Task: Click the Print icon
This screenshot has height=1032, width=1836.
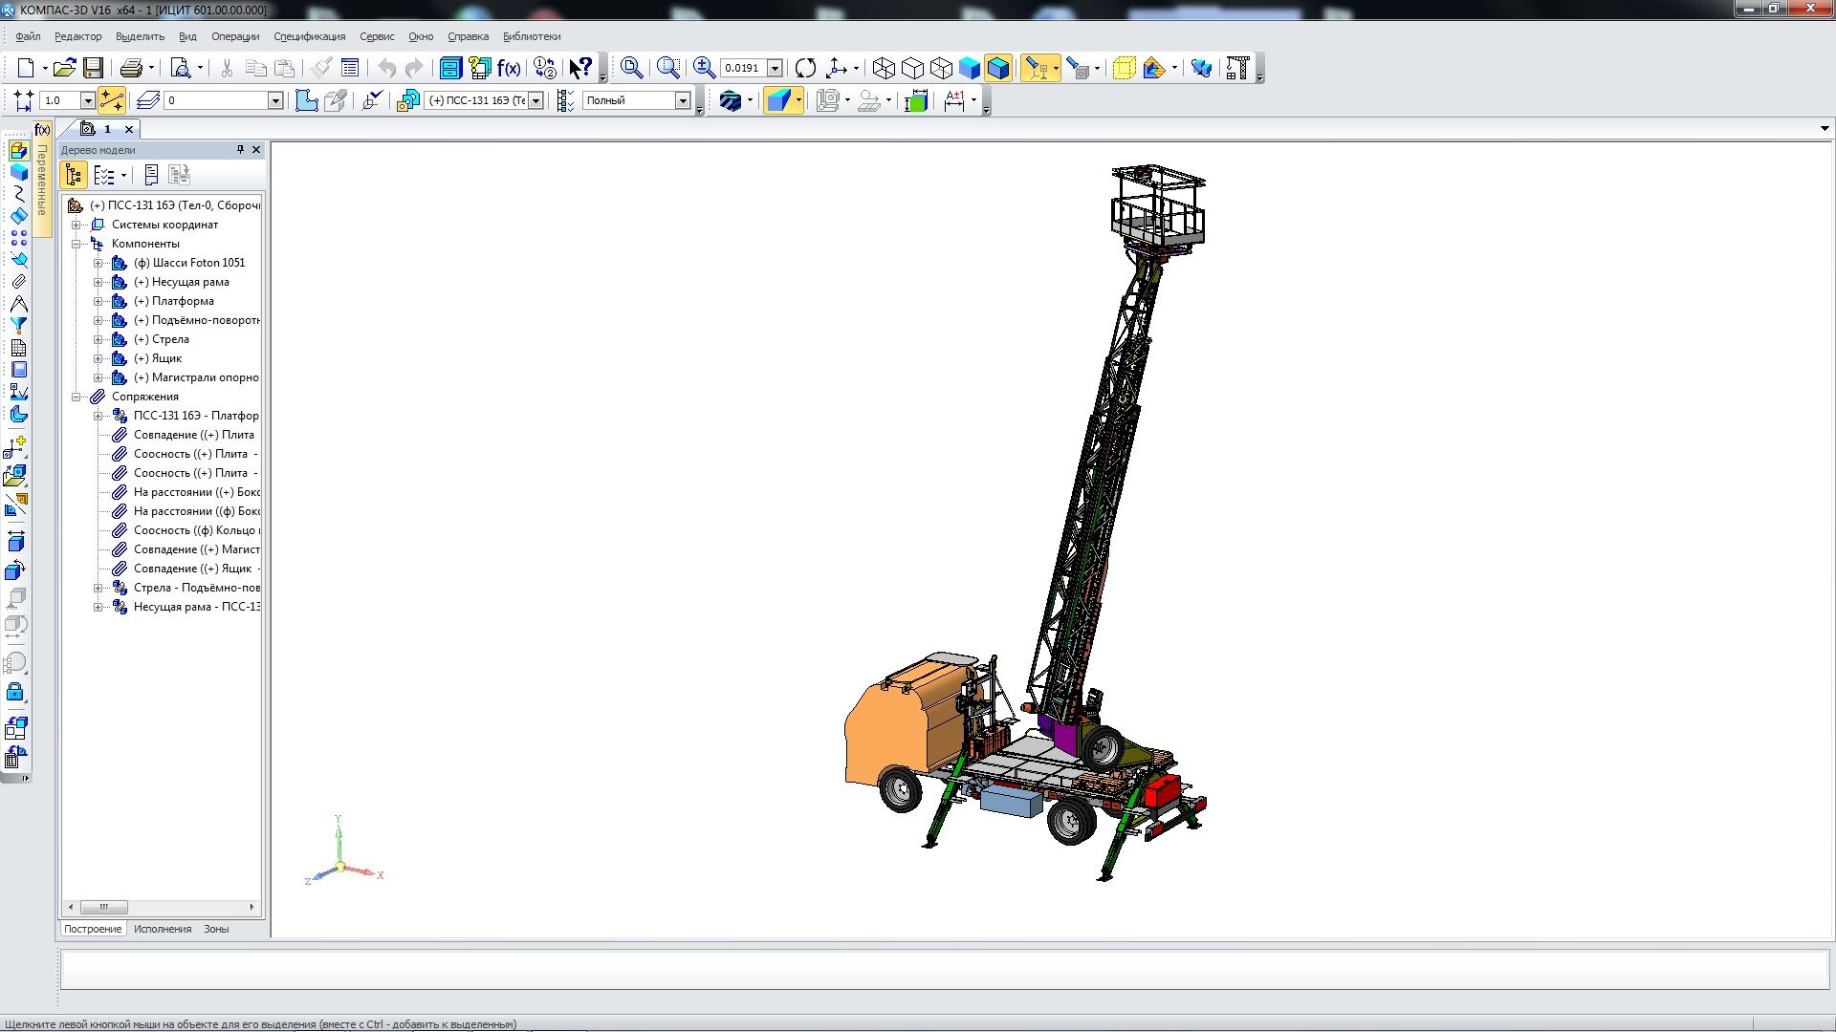Action: click(131, 68)
